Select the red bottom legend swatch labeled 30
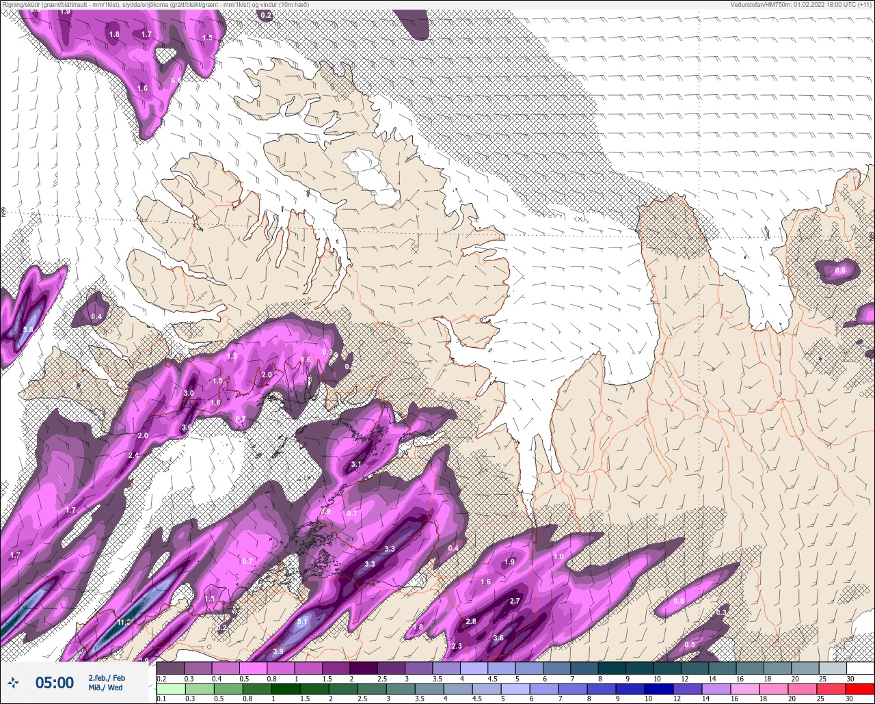Viewport: 875px width, 704px height. tap(860, 688)
